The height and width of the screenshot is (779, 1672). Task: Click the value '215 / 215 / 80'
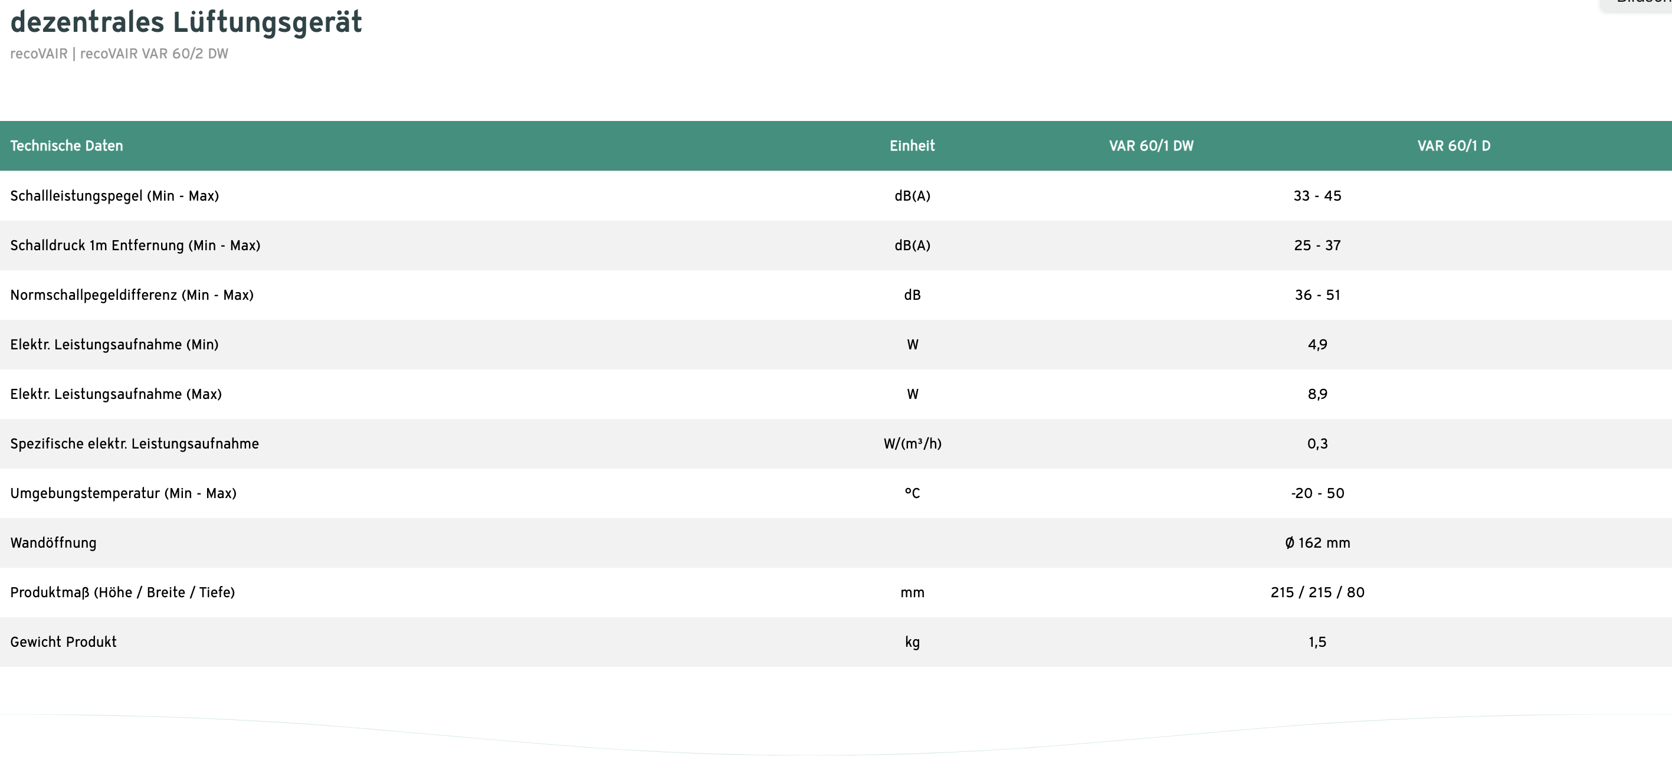point(1317,593)
